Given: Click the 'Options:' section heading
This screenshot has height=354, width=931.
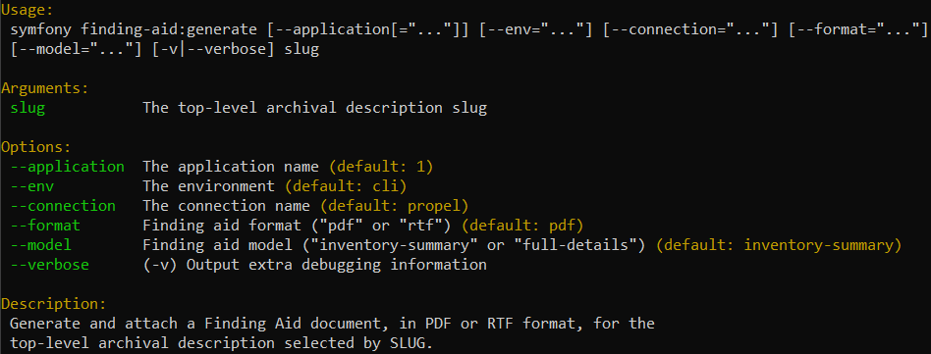Looking at the screenshot, I should (35, 147).
